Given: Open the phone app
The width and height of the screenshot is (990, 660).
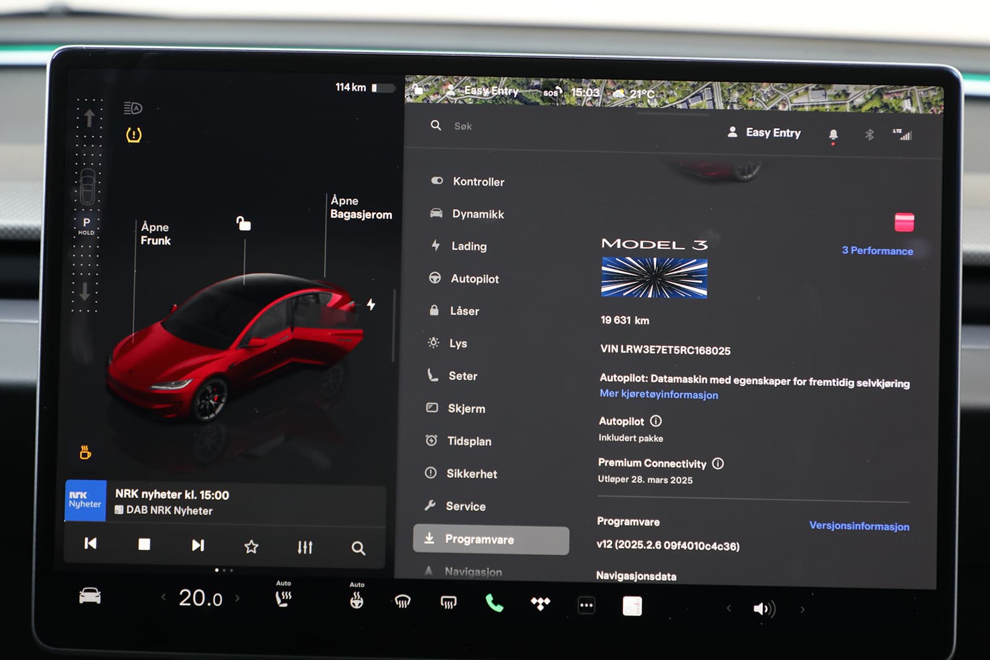Looking at the screenshot, I should point(494,603).
